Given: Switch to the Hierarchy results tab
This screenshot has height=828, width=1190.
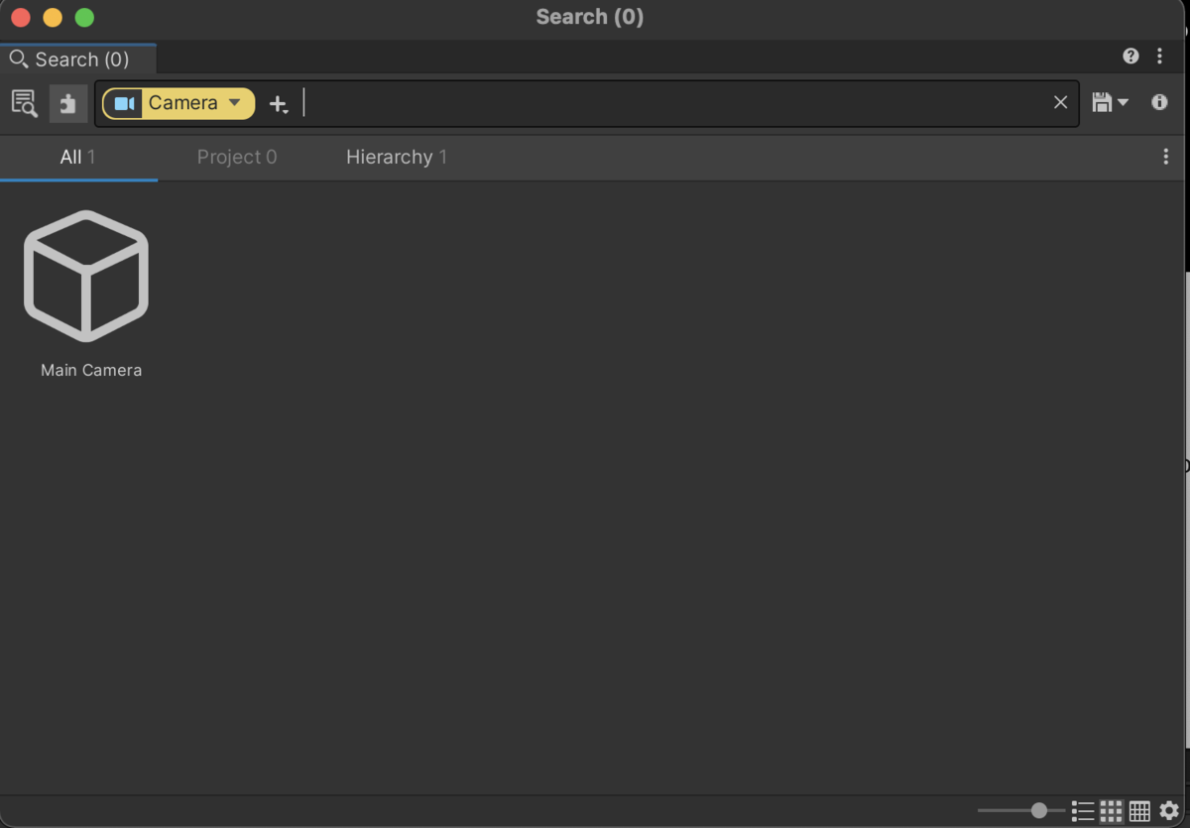Looking at the screenshot, I should (x=397, y=157).
